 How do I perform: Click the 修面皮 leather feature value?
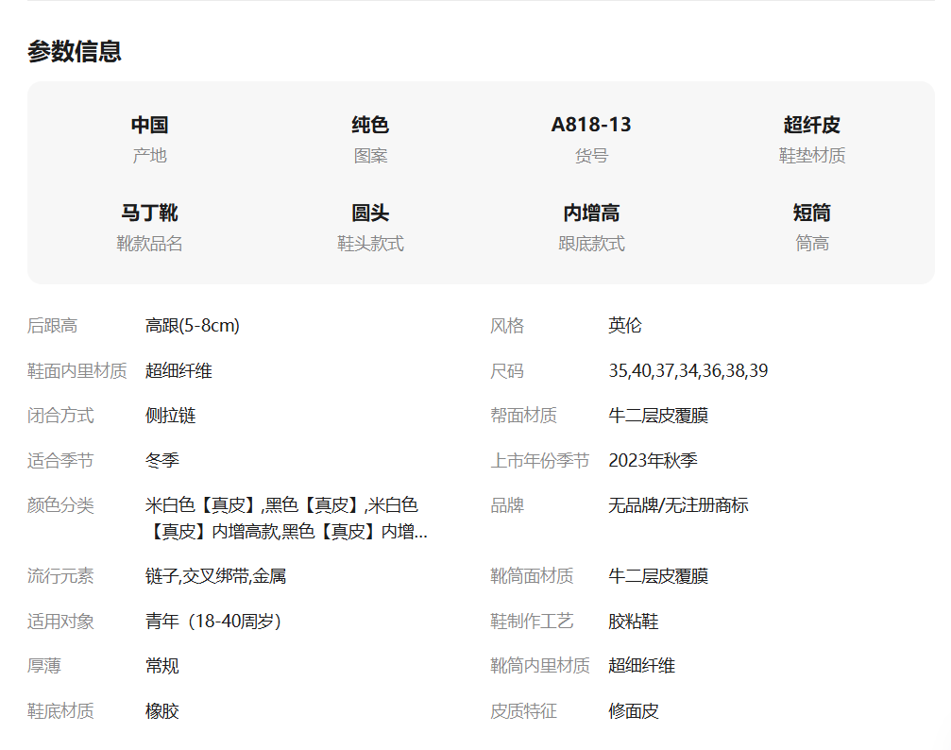point(633,711)
